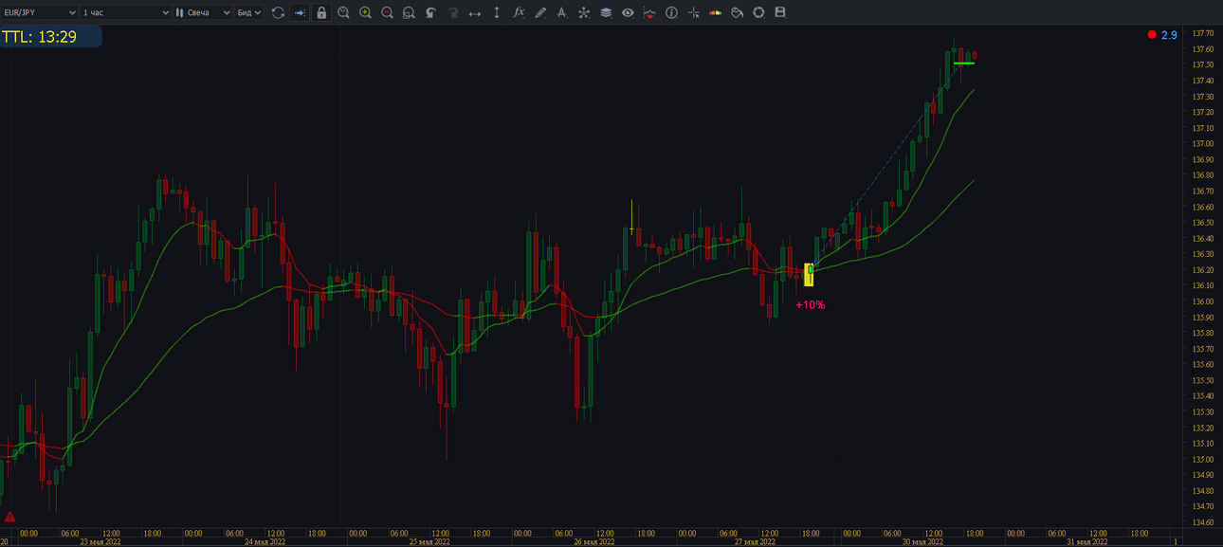This screenshot has height=547, width=1223.
Task: Open the EUR/JPY instrument dropdown
Action: [x=40, y=12]
